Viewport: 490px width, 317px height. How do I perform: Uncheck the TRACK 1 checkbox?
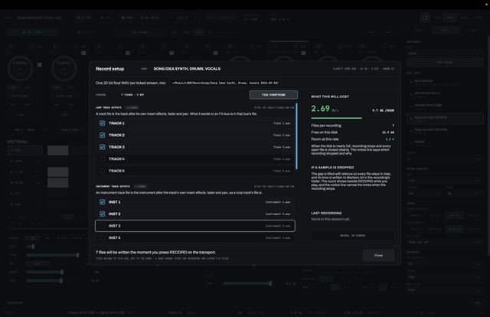[x=102, y=123]
